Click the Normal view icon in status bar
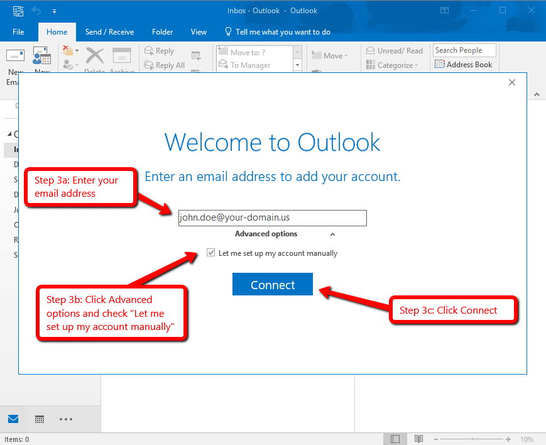Screen dimensions: 546x445 395,439
